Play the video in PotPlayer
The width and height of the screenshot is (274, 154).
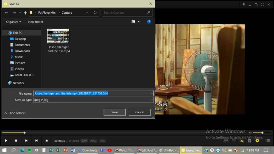tap(6, 141)
